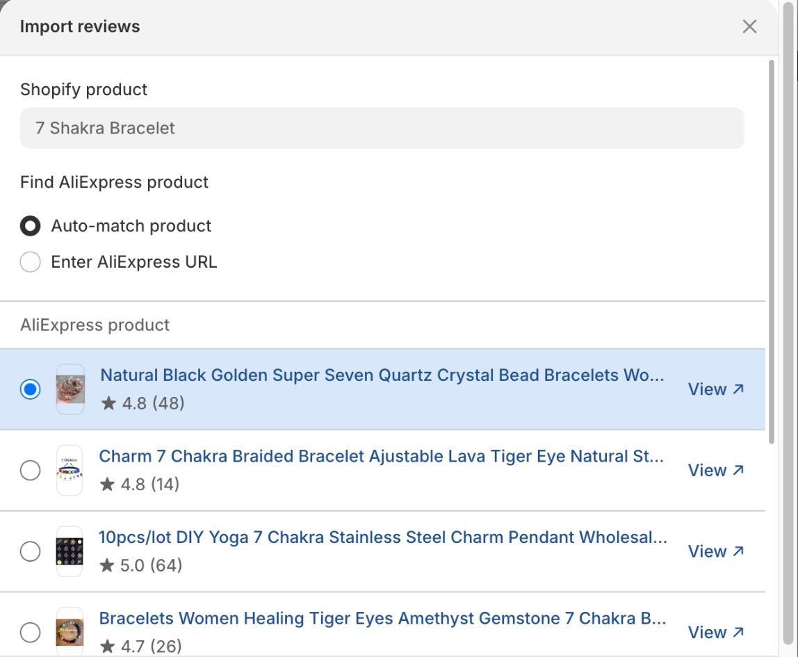View the Natural Black Golden Super Seven product
The width and height of the screenshot is (798, 657).
(716, 389)
